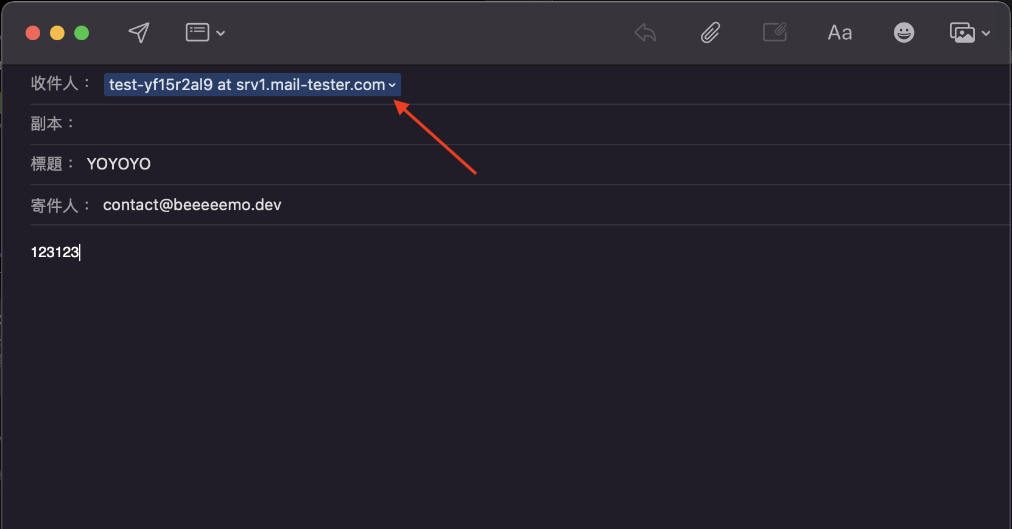Click the reply arrow icon

click(x=645, y=32)
